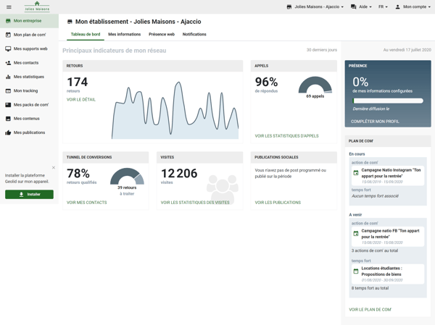The width and height of the screenshot is (435, 325).
Task: Expand the Jolies Maisons - Ajaccio dropdown
Action: coord(315,7)
